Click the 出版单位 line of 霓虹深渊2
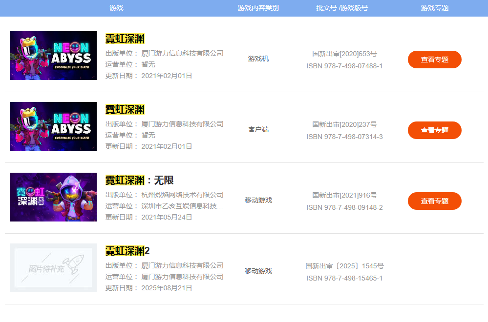This screenshot has width=488, height=322. tap(164, 266)
